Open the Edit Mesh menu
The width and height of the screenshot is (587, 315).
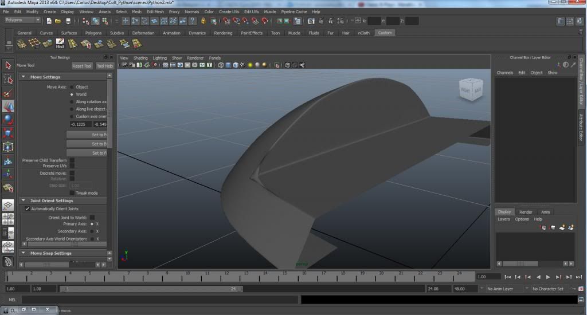click(154, 11)
